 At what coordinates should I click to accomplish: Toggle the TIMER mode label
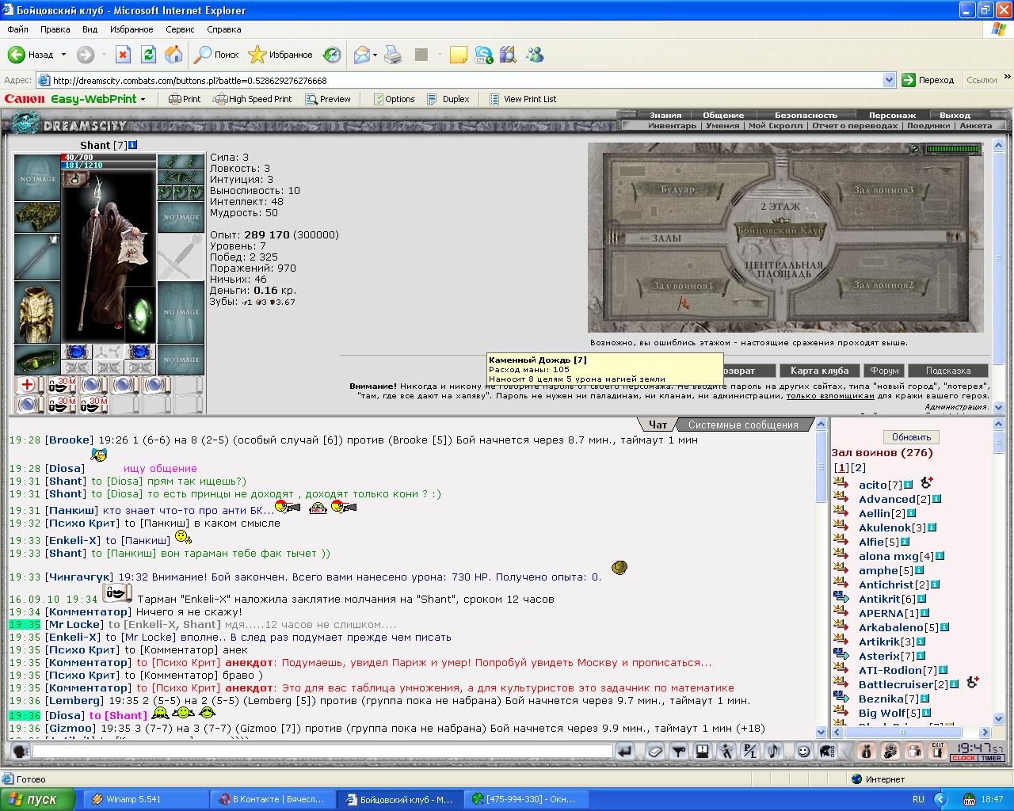[x=991, y=759]
